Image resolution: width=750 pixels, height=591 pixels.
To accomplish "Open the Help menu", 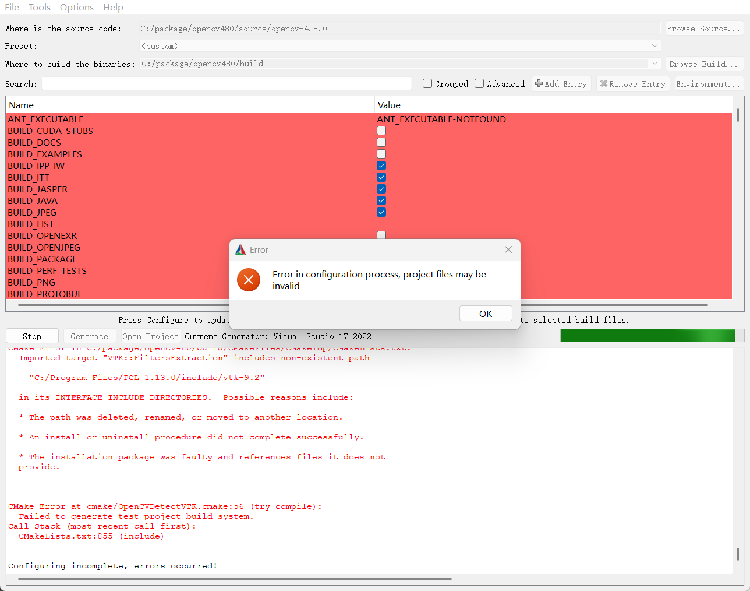I will pyautogui.click(x=113, y=7).
